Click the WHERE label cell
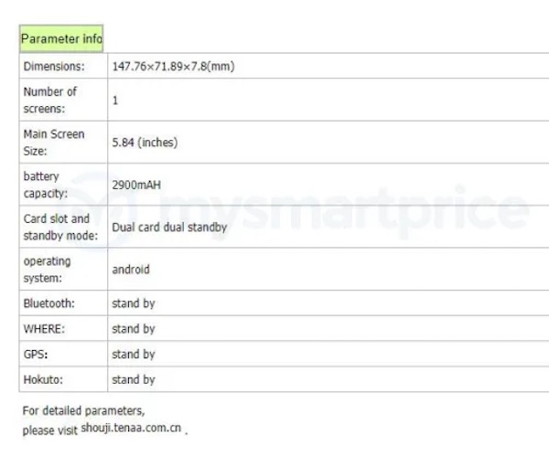 pyautogui.click(x=63, y=329)
